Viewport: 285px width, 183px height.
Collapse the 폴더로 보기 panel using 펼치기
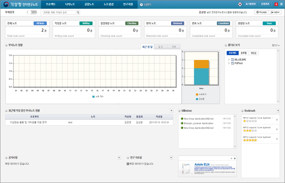point(276,45)
